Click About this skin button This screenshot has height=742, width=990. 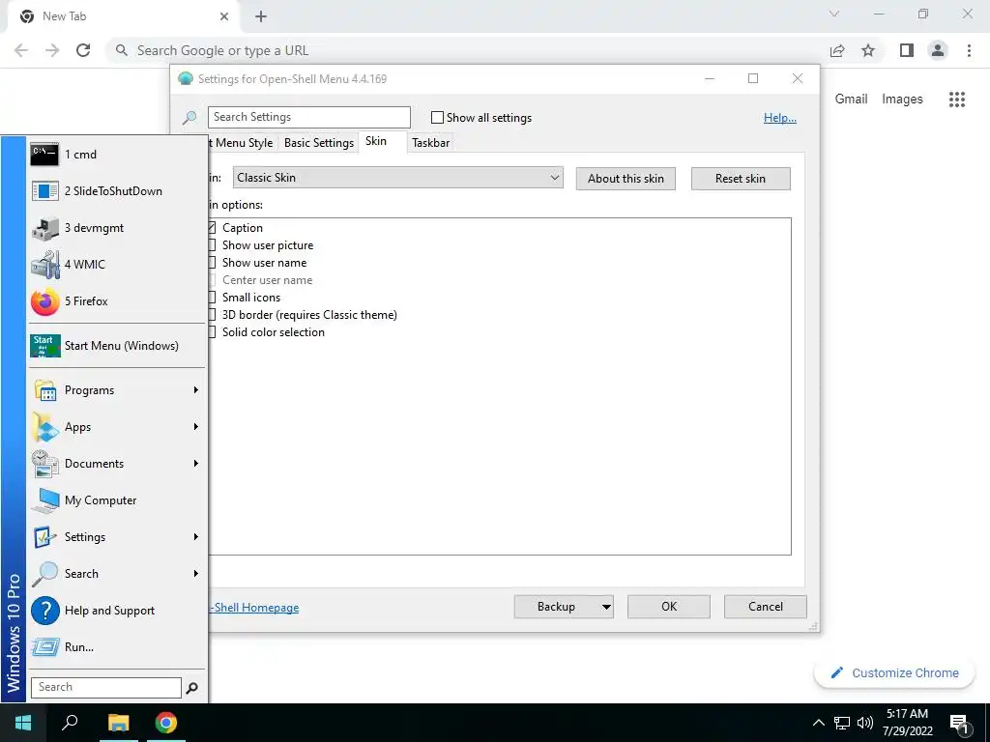click(626, 179)
